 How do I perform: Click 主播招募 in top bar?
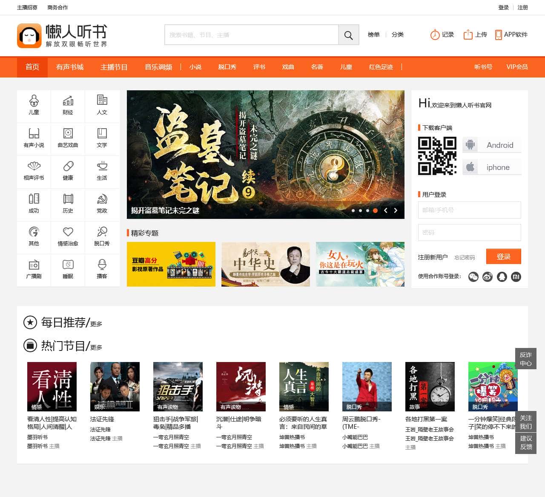(27, 7)
